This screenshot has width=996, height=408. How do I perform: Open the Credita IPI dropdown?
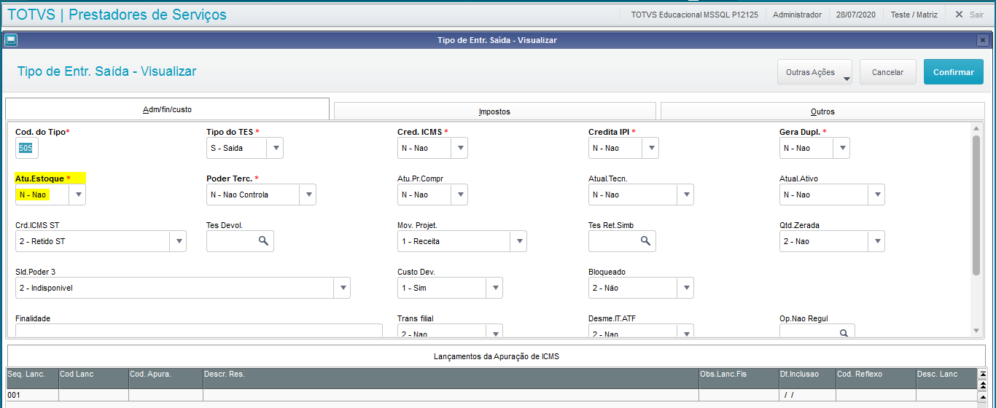650,148
